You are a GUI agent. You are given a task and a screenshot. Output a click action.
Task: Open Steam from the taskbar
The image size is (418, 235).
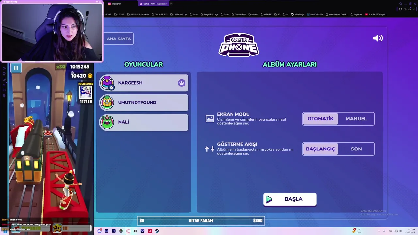157,231
